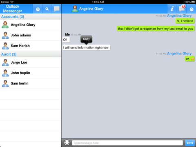Select the Sam Harish contact row
This screenshot has height=147, width=196.
[x=31, y=46]
